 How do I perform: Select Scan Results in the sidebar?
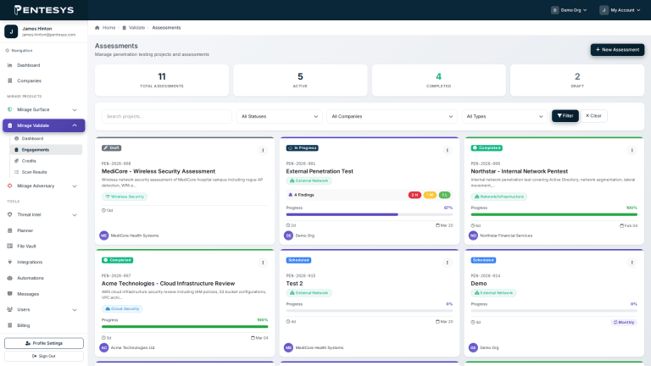click(34, 172)
